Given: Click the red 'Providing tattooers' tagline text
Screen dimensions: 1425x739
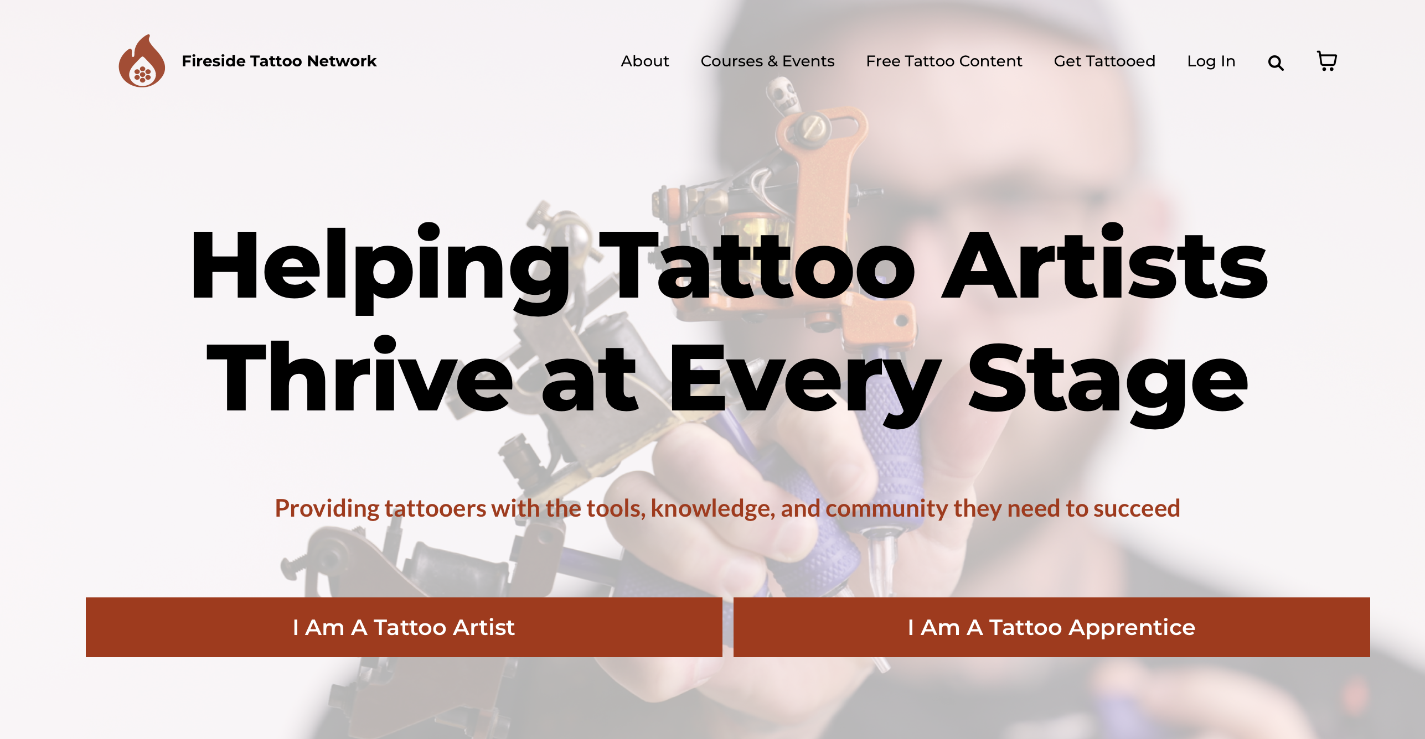Looking at the screenshot, I should tap(727, 508).
